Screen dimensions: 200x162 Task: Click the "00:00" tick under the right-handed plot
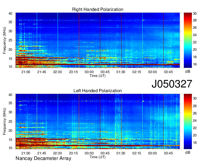click(89, 72)
